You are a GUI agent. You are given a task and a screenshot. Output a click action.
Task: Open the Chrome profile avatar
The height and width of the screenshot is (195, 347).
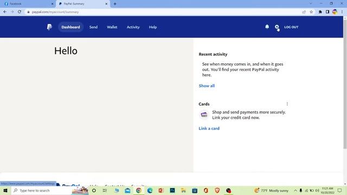[335, 12]
